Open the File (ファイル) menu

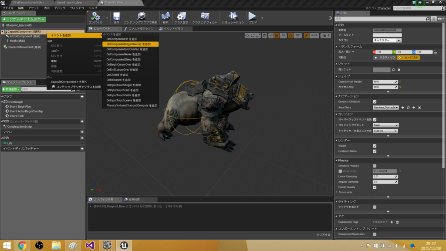click(8, 8)
